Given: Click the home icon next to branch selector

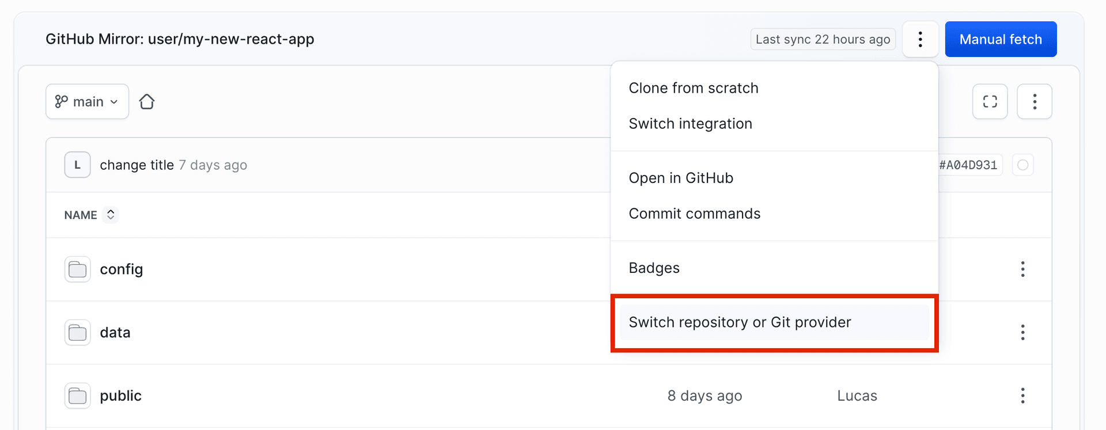Looking at the screenshot, I should click(x=147, y=101).
